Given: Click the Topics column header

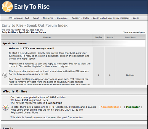Looking at the screenshot, I should (99, 37).
